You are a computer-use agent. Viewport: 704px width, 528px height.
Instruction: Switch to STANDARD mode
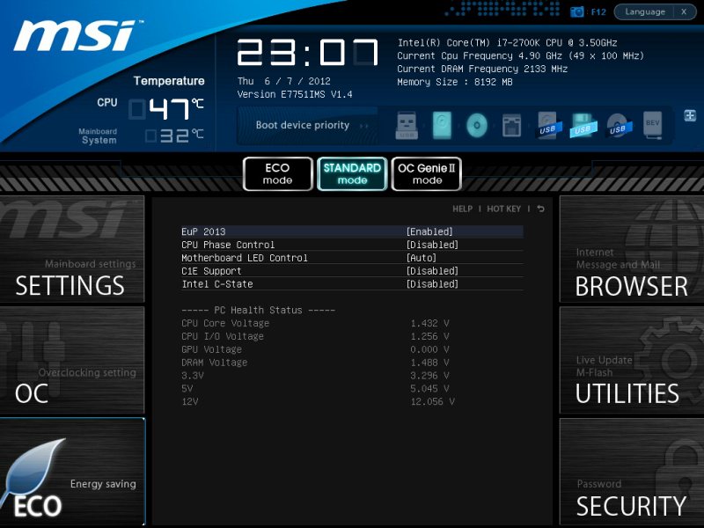(353, 173)
